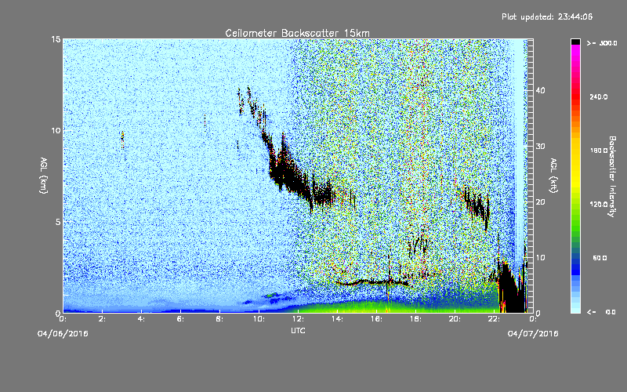
Task: Click the start date "04/06/2016"
Action: pyautogui.click(x=63, y=334)
